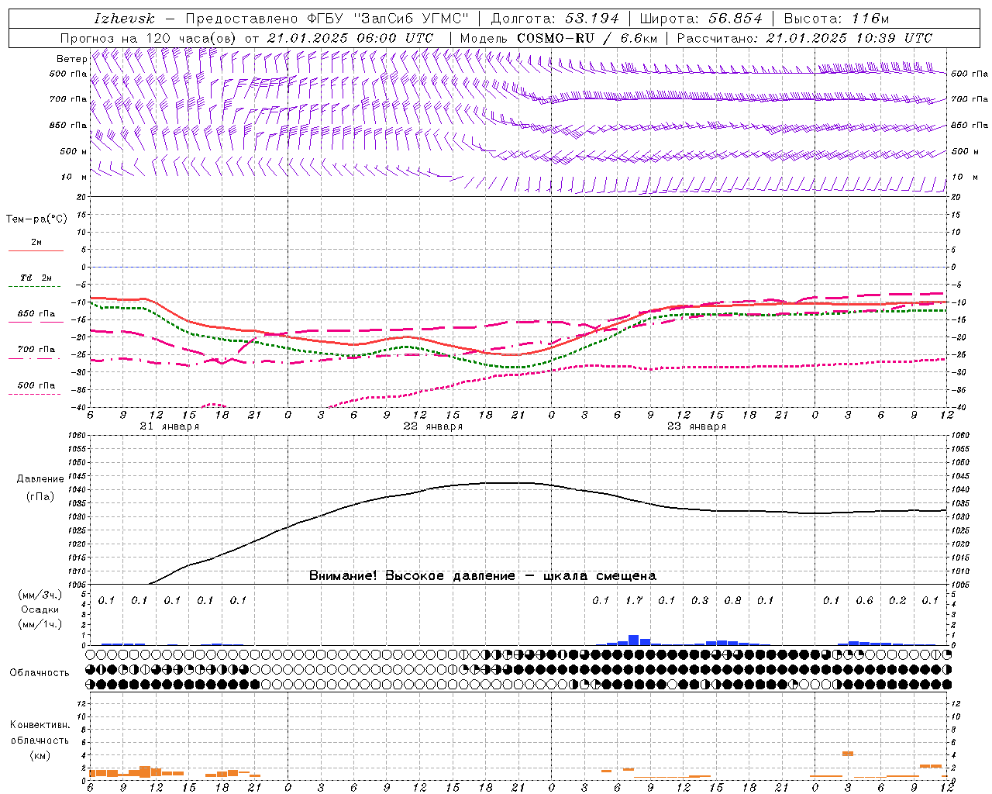This screenshot has height=794, width=992.
Task: Click "1005" on the right pressure axis
Action: point(960,584)
